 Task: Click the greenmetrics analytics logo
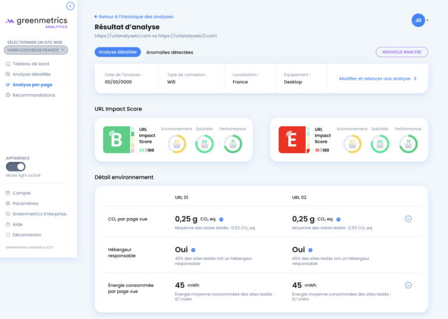(x=37, y=23)
